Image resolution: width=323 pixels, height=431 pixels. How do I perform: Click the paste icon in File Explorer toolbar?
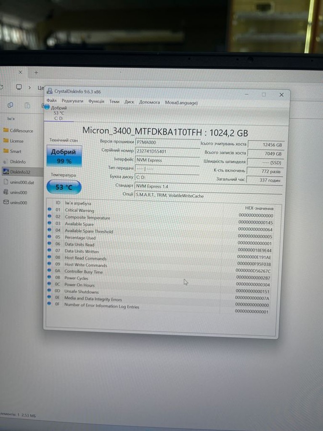[x=27, y=106]
